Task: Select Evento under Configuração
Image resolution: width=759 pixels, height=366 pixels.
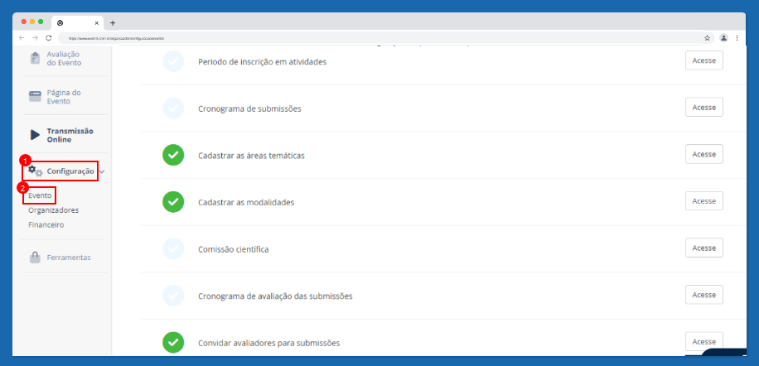Action: pyautogui.click(x=40, y=195)
